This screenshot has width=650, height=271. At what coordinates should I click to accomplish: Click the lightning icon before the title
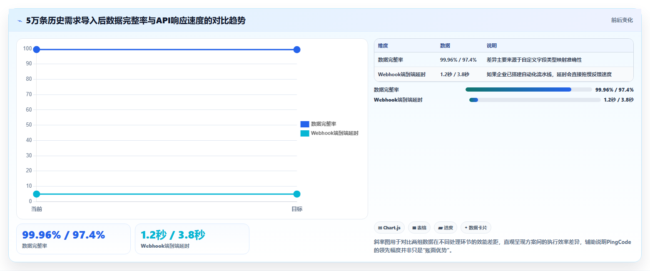20,20
